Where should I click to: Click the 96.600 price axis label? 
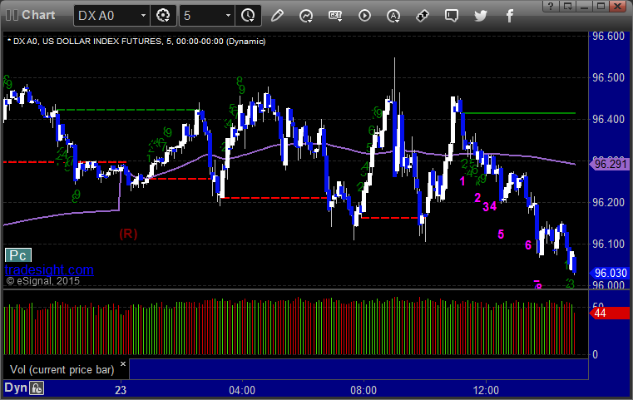point(608,36)
